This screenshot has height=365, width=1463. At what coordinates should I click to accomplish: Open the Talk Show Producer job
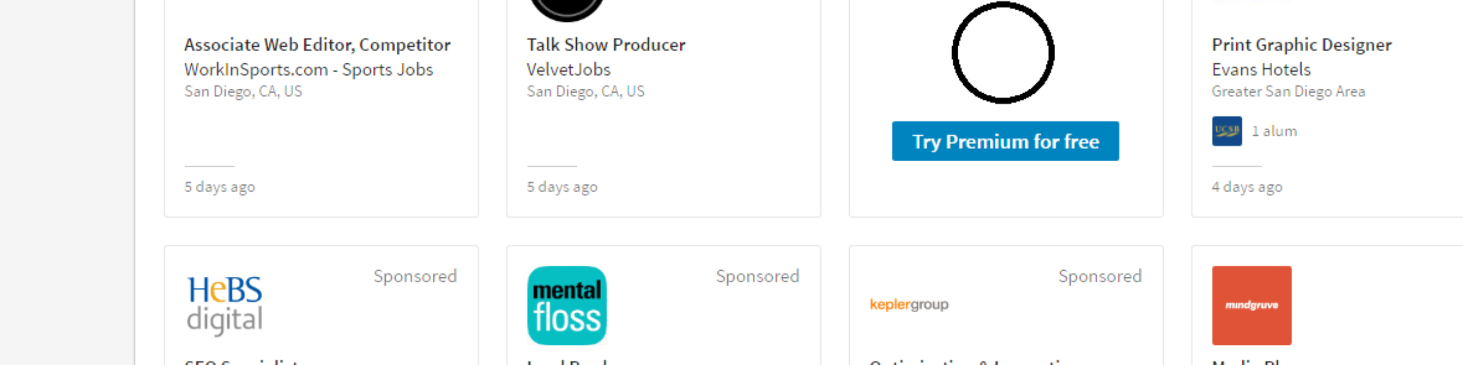point(606,45)
